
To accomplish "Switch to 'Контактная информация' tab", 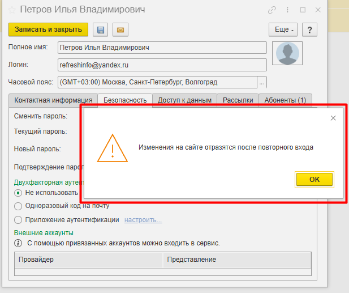I will (x=53, y=100).
